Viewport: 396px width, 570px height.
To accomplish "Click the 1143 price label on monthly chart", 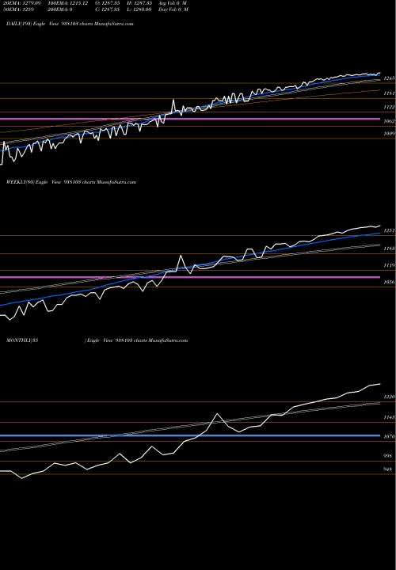I will (389, 418).
